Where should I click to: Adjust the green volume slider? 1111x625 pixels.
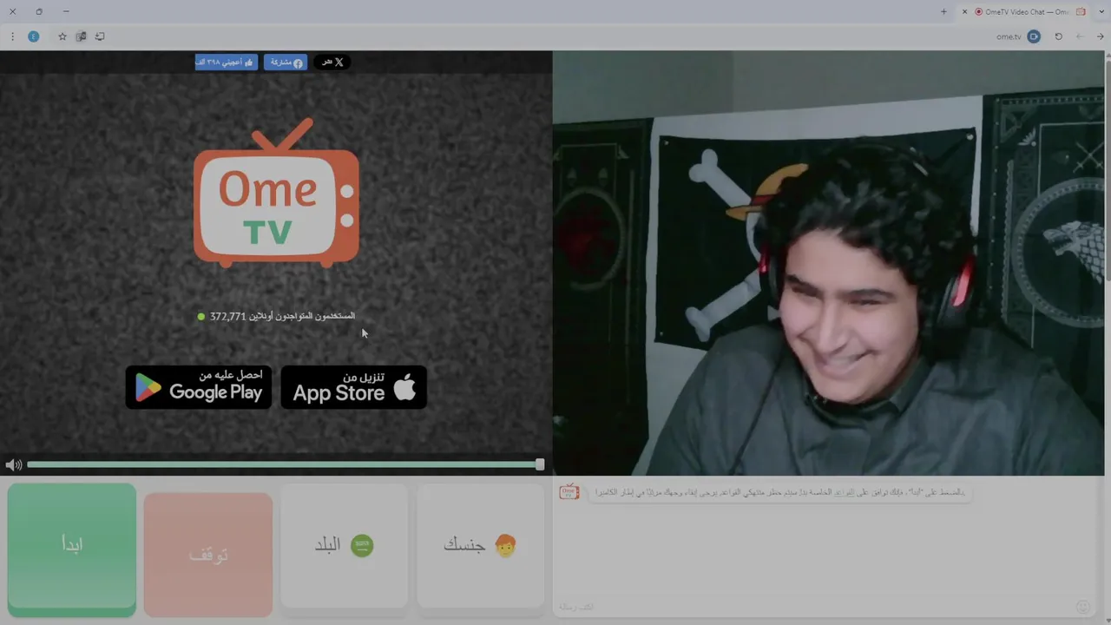coord(286,465)
